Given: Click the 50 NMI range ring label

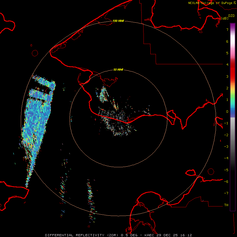Looking at the screenshot, I should click(118, 70).
